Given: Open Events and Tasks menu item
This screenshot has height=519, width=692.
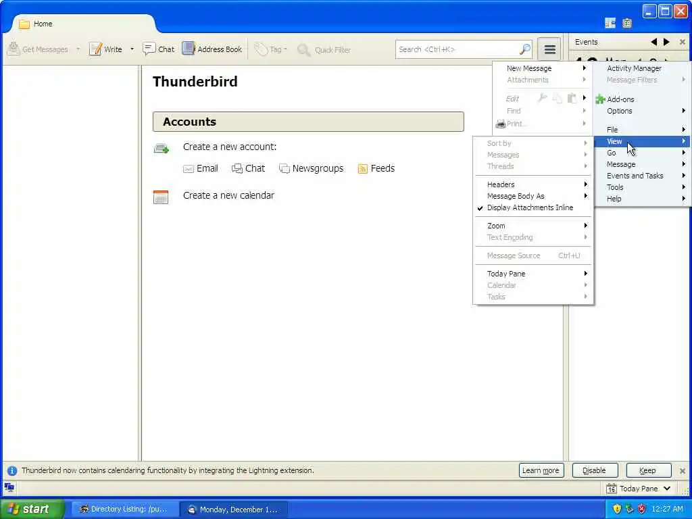Looking at the screenshot, I should tap(642, 176).
